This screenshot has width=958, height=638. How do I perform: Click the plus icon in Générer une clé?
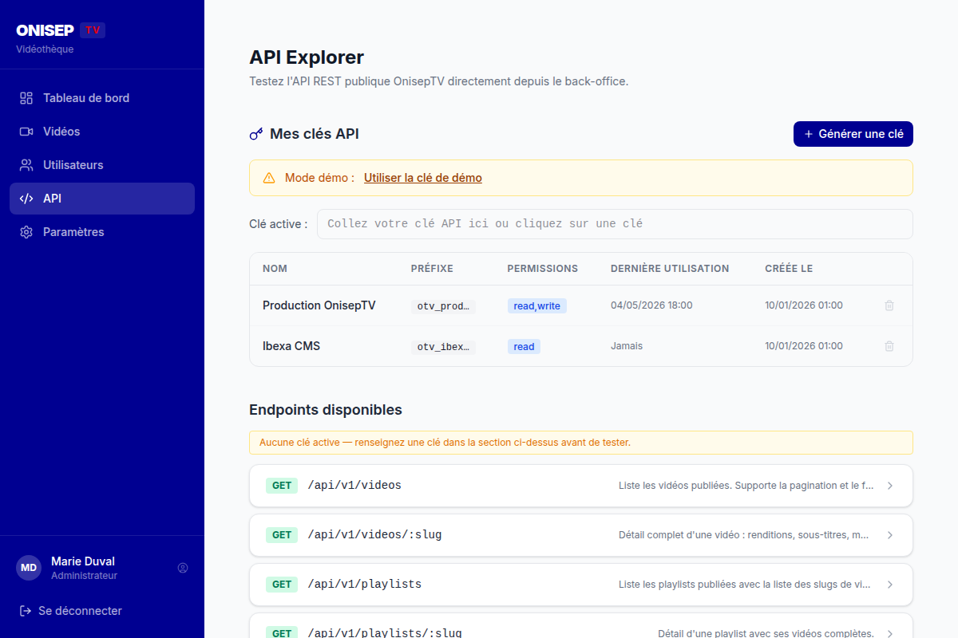(809, 134)
